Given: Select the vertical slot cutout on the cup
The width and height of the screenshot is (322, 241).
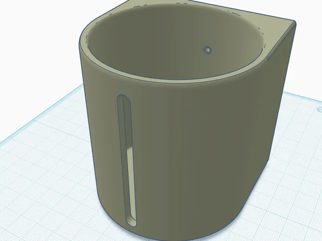Looking at the screenshot, I should [127, 161].
